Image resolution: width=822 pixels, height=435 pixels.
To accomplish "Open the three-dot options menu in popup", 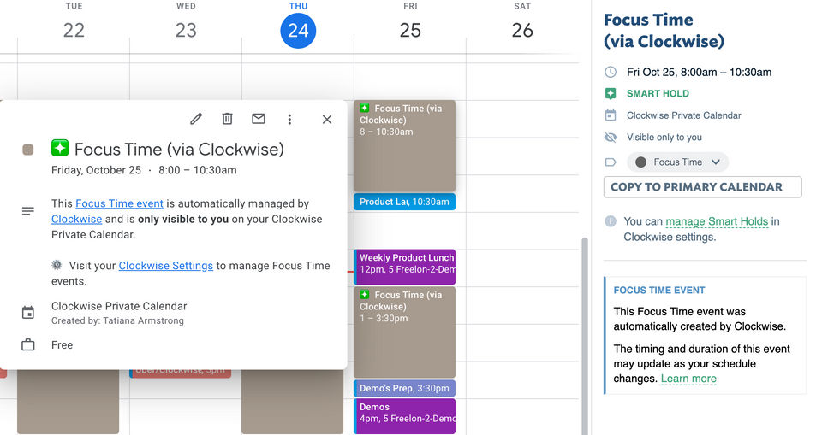I will (x=289, y=120).
